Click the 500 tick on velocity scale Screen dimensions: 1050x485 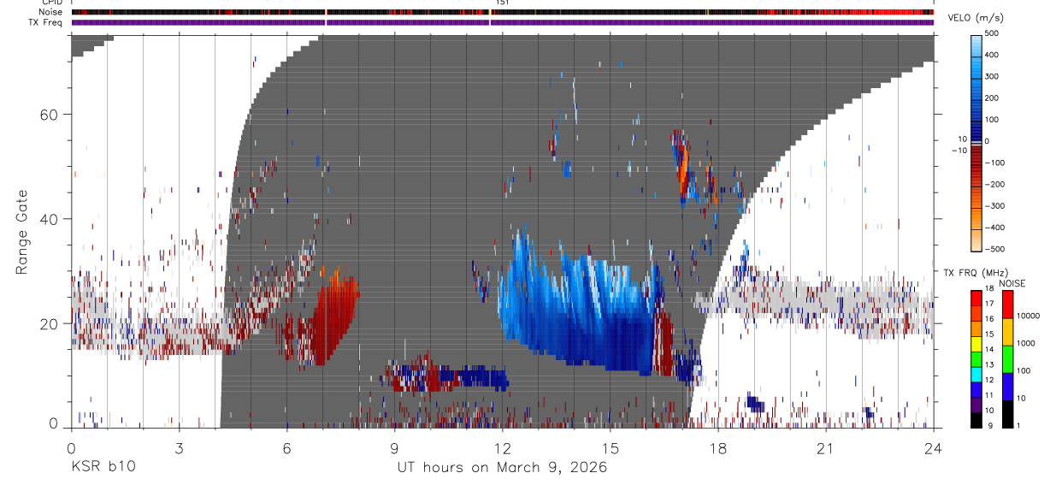pos(993,33)
